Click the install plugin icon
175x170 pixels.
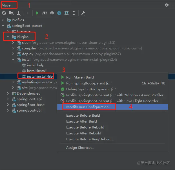point(19,60)
